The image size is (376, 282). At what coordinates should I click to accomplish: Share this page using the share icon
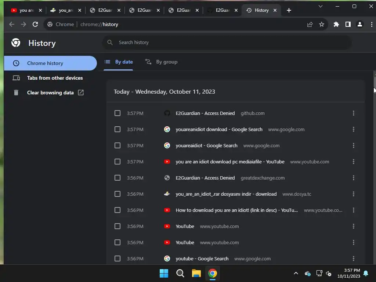(x=310, y=24)
